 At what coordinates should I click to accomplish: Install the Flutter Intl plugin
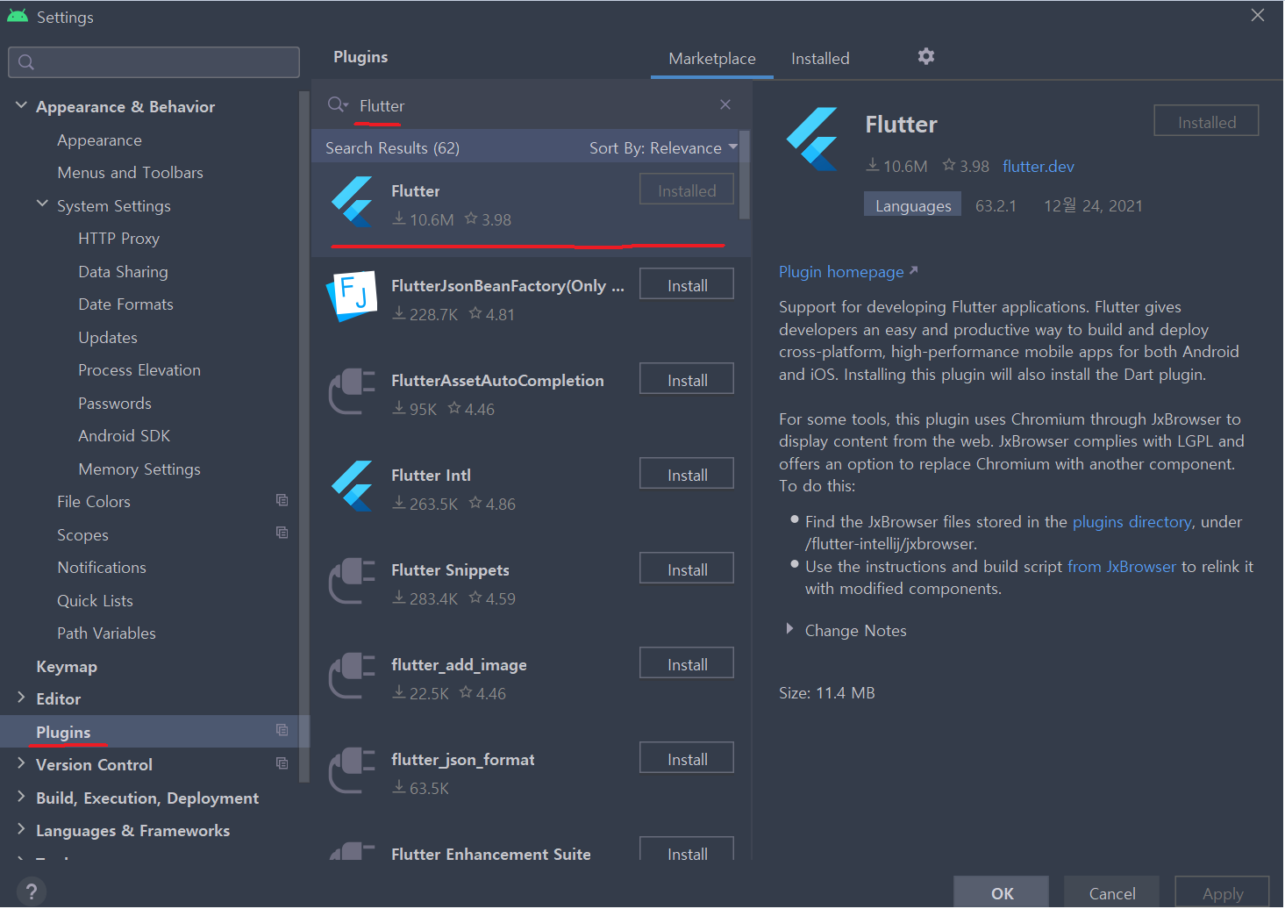click(687, 474)
